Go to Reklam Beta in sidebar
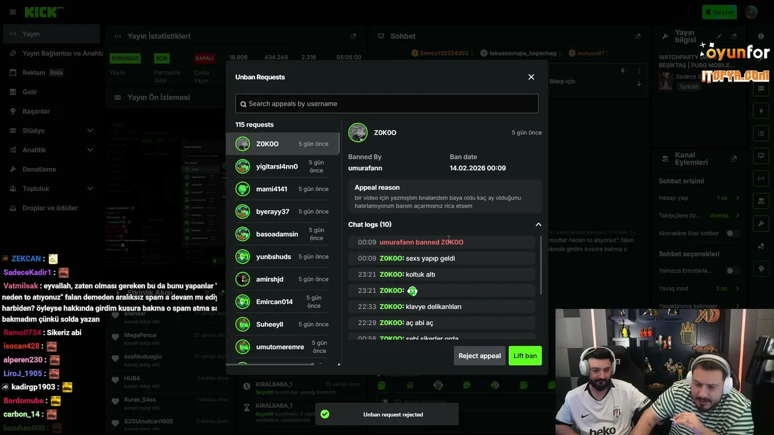Image resolution: width=774 pixels, height=435 pixels. tap(51, 72)
